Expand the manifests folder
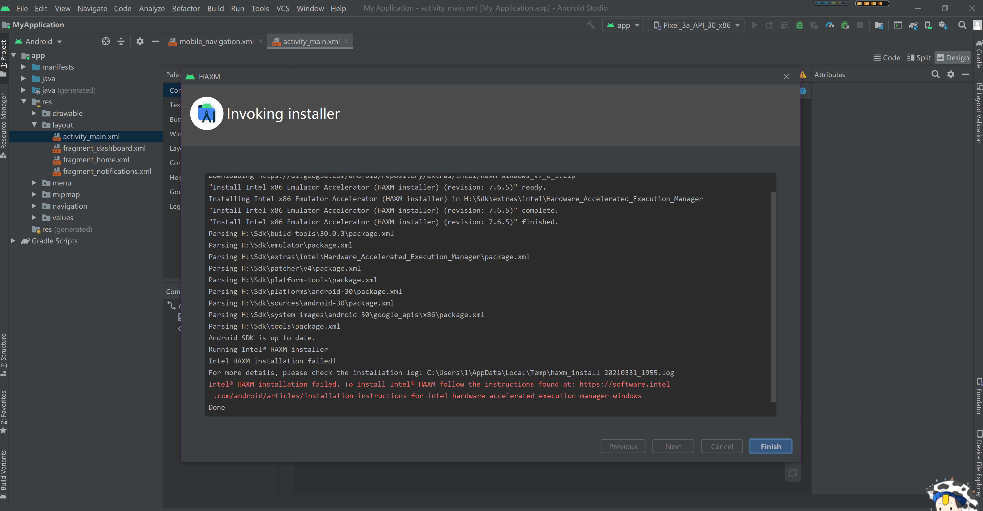The width and height of the screenshot is (983, 511). pyautogui.click(x=24, y=67)
